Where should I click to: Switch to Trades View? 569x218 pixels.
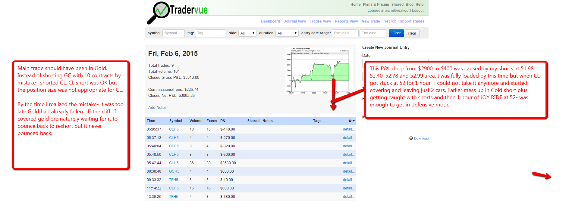[320, 21]
